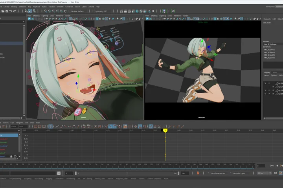
Task: Switch to the Anim tab in the Layer Editor
Action: [275, 72]
